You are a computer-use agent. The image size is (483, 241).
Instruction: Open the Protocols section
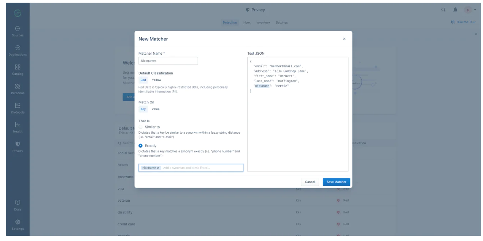pyautogui.click(x=17, y=108)
